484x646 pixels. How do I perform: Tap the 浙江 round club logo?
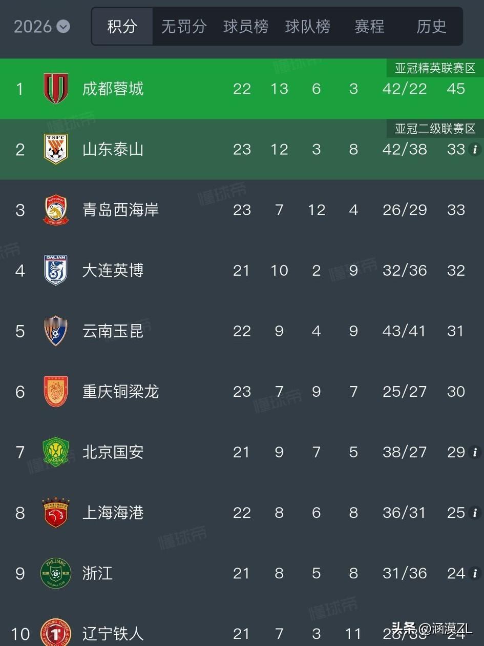click(56, 573)
